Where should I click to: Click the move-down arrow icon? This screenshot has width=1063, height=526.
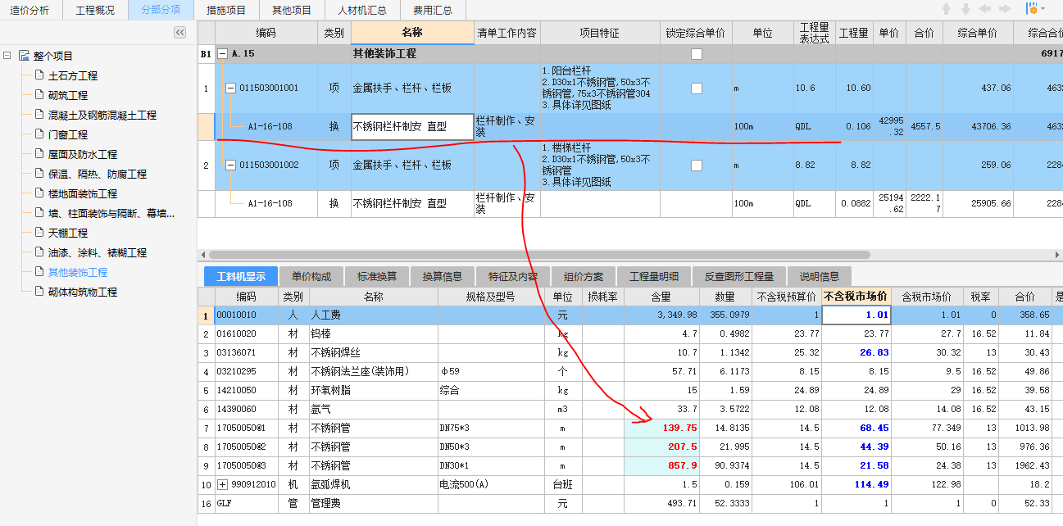pyautogui.click(x=965, y=9)
